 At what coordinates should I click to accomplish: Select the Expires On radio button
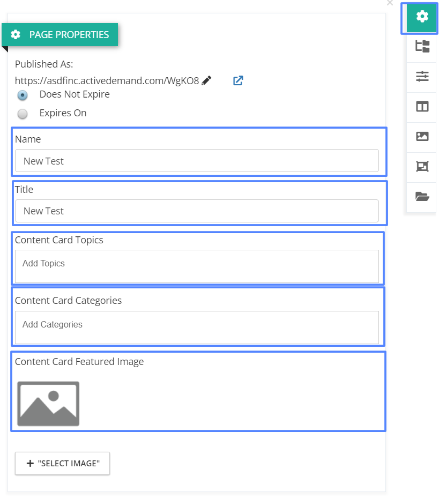23,114
